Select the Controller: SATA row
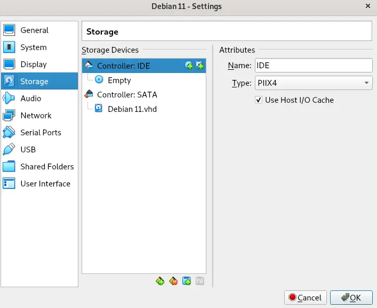 pyautogui.click(x=144, y=94)
